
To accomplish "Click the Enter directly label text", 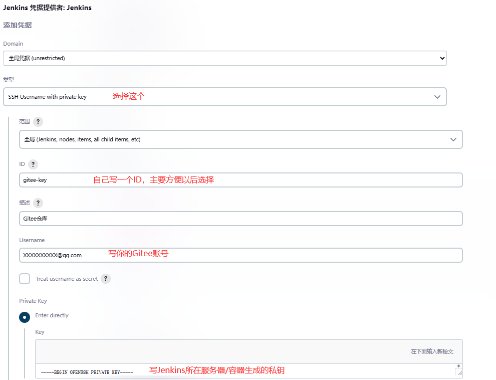I will (52, 315).
